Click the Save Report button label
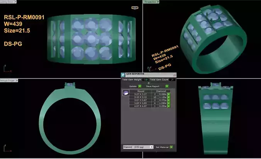 (x=153, y=86)
